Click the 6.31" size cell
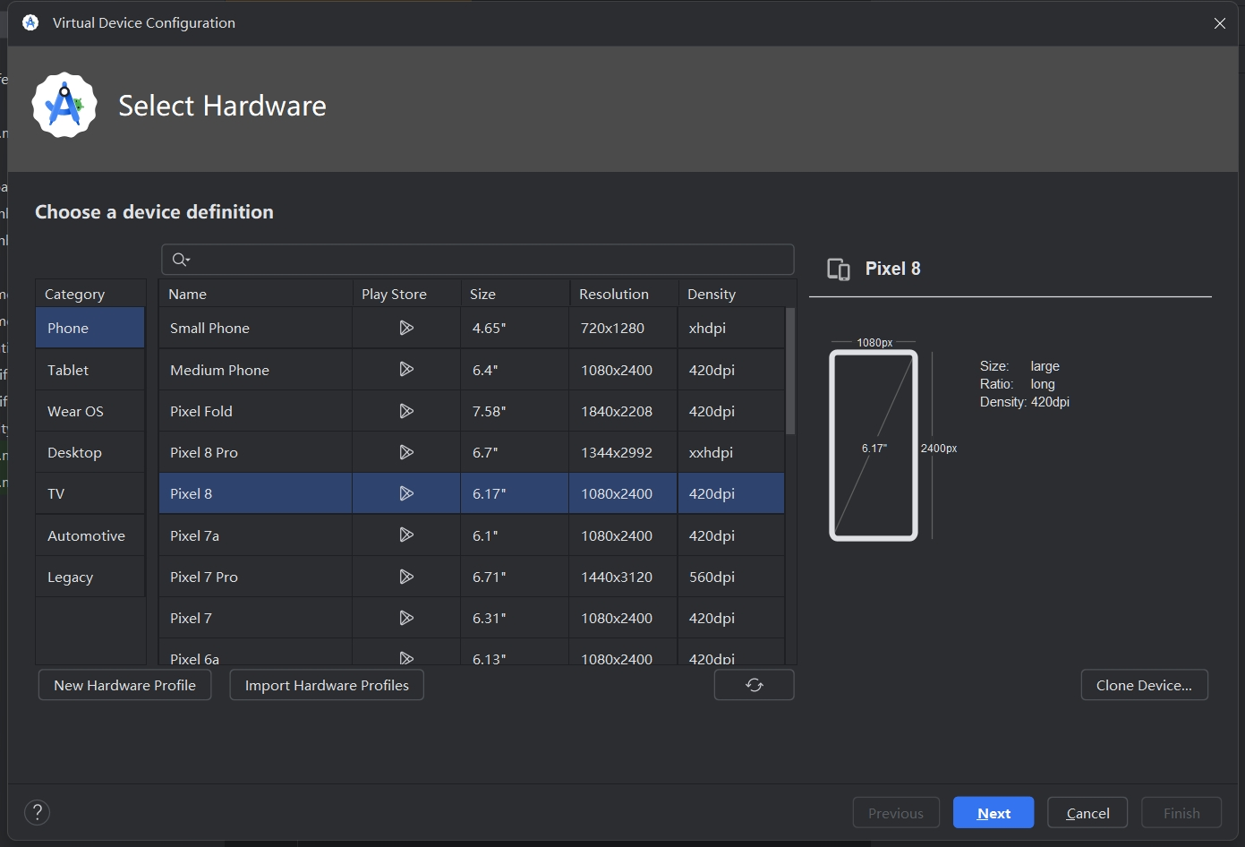This screenshot has height=847, width=1245. 515,618
